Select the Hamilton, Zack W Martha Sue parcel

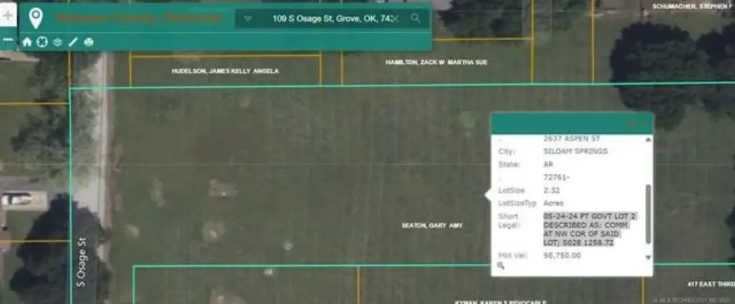(x=436, y=62)
